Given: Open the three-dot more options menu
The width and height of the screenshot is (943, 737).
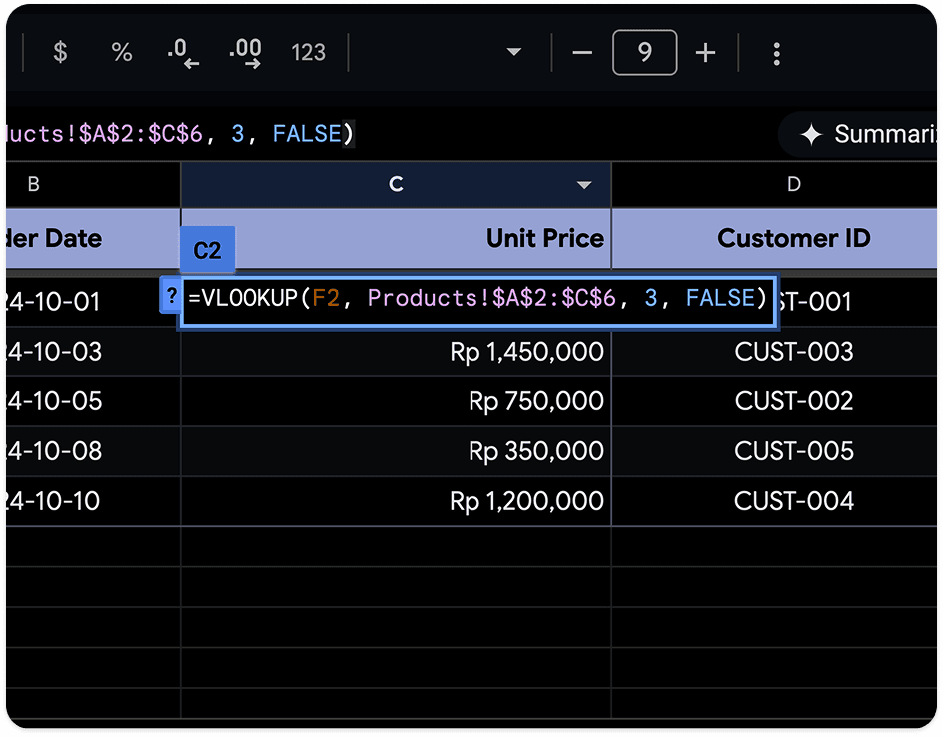Looking at the screenshot, I should [776, 54].
